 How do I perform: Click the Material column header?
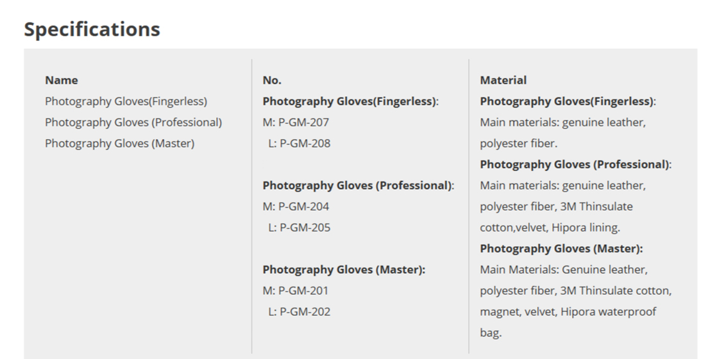point(503,80)
